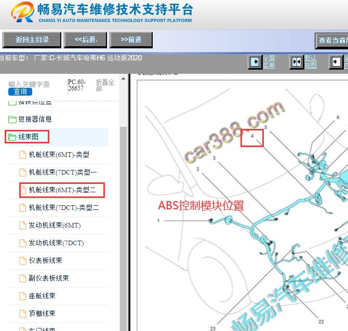Viewport: 348px width, 331px height.
Task: Click the sidebar scroll-up arrow
Action: point(123,78)
